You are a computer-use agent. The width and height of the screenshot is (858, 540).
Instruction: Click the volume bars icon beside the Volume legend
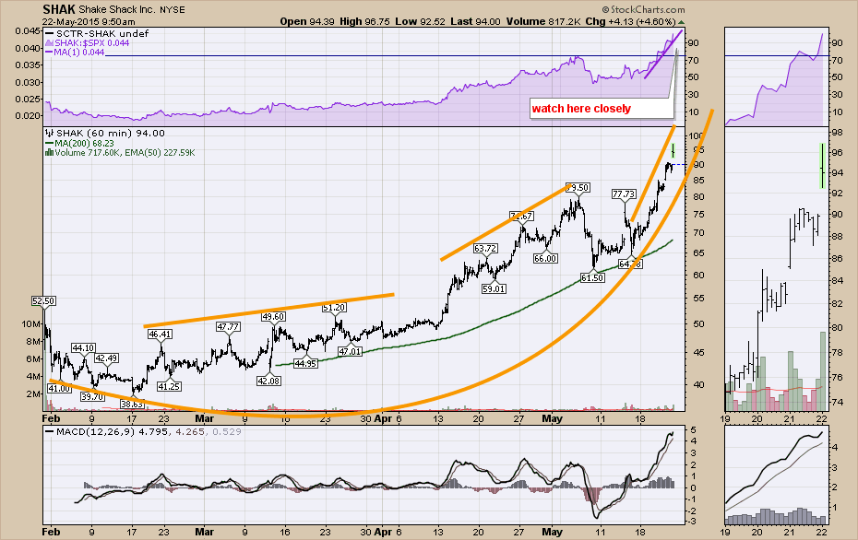pyautogui.click(x=49, y=153)
